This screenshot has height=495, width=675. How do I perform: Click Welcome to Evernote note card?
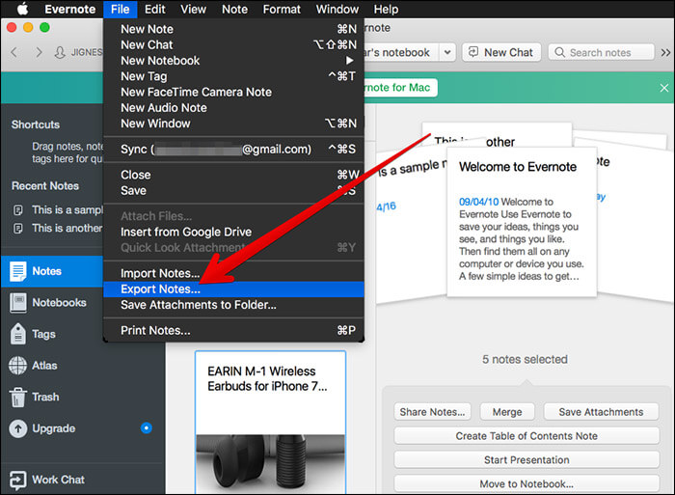[x=522, y=222]
